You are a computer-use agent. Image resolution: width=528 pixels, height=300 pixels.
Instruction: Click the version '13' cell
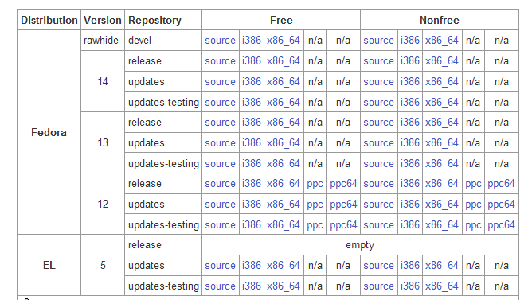[x=103, y=142]
